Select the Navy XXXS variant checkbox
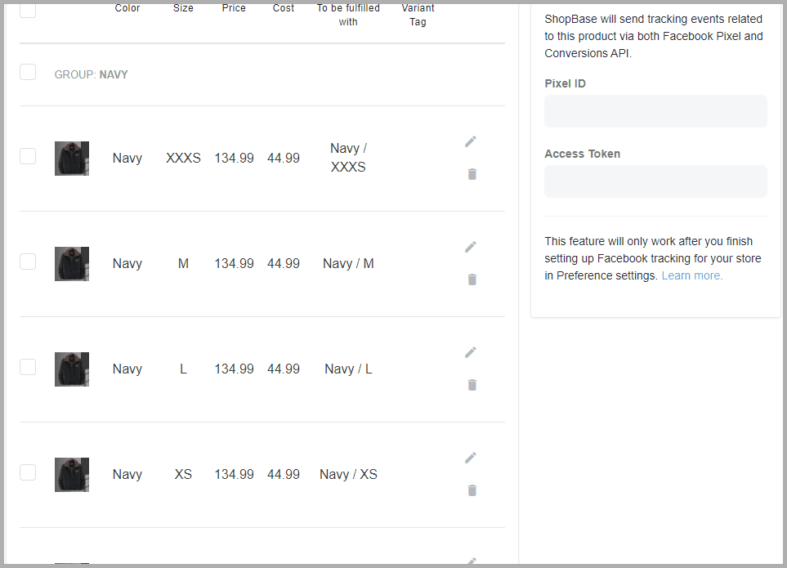The image size is (787, 568). click(x=28, y=156)
